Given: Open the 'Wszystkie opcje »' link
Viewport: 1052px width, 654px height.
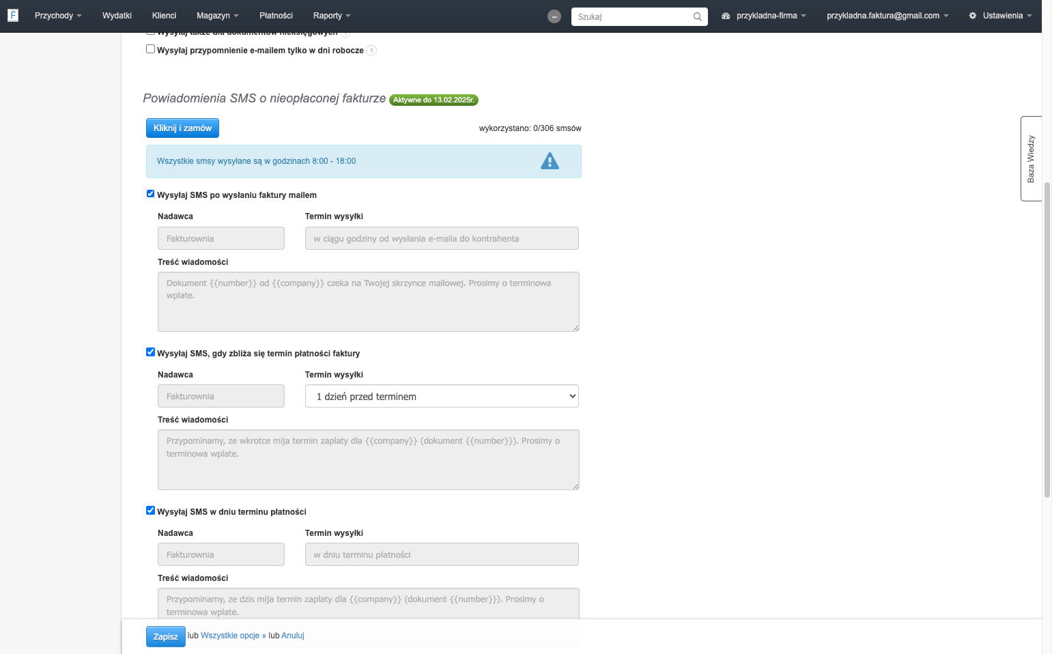Looking at the screenshot, I should 233,636.
